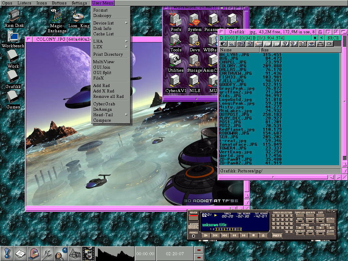Toggle the CD player POWER switch
Image resolution: width=348 pixels, height=261 pixels.
193,217
